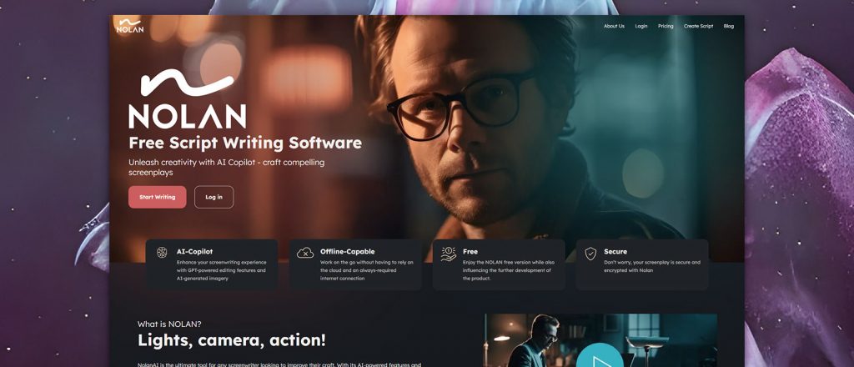Viewport: 854px width, 367px height.
Task: Open the About Us page
Action: pos(614,26)
